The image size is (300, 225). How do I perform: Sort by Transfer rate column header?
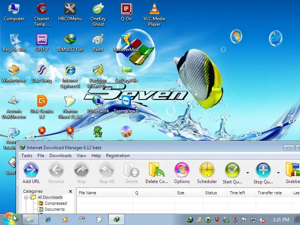pos(273,193)
